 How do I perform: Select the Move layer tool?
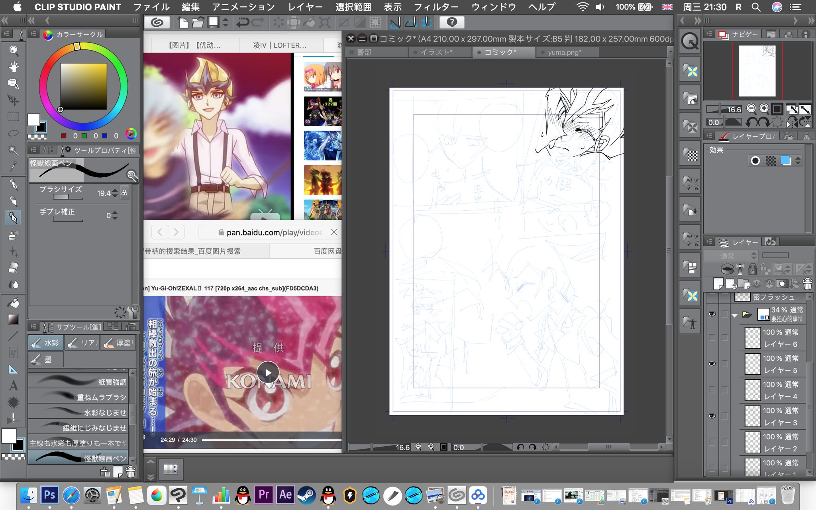coord(14,100)
